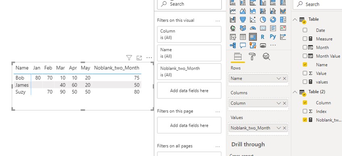Select the Multi-row card visualization

[x=273, y=28]
